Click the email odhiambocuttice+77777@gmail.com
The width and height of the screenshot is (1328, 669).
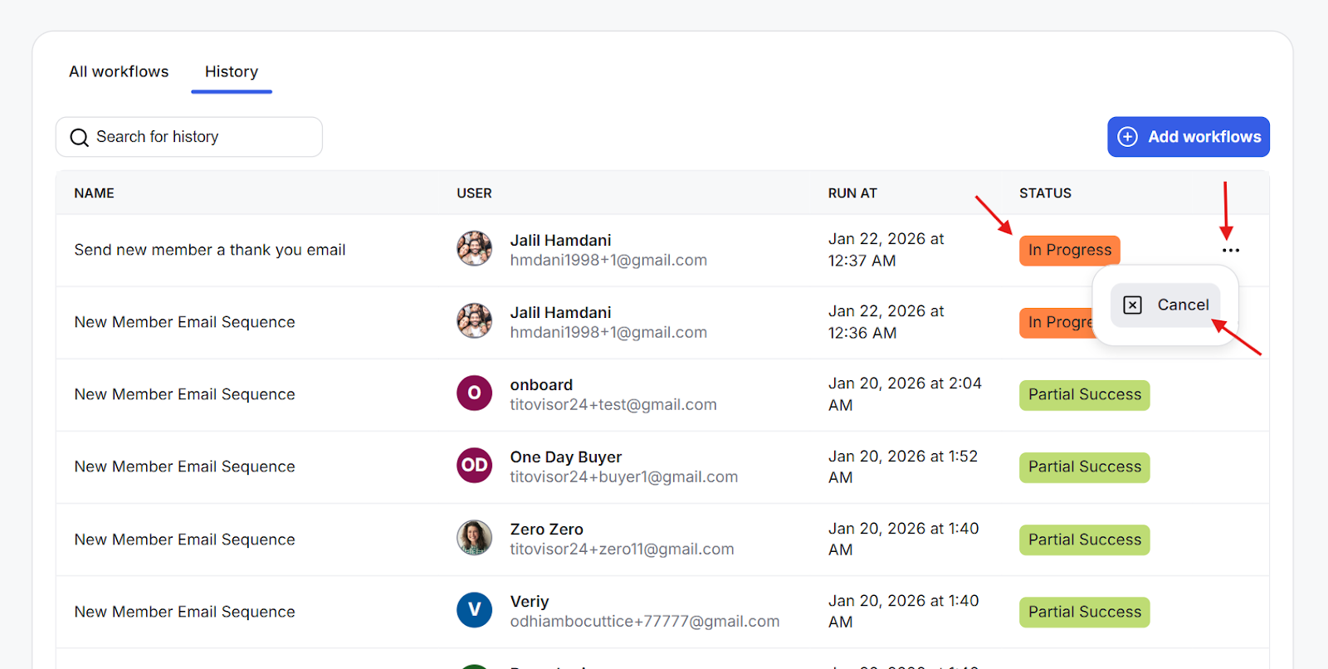pos(645,621)
